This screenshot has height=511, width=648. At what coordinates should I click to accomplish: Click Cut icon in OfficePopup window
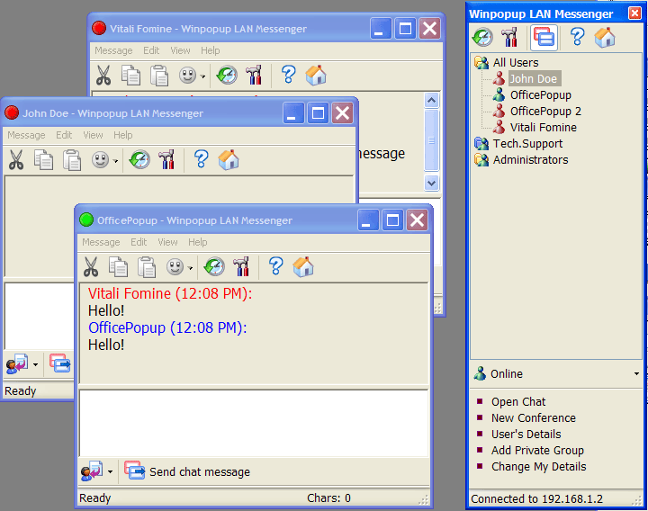[x=91, y=266]
